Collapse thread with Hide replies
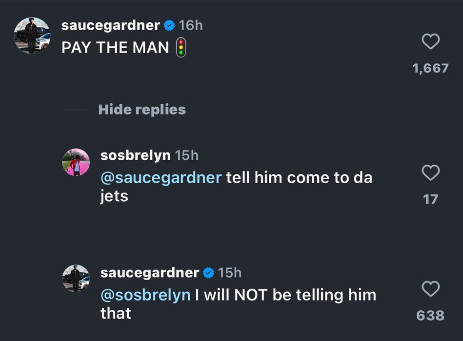The width and height of the screenshot is (463, 341). pos(142,110)
